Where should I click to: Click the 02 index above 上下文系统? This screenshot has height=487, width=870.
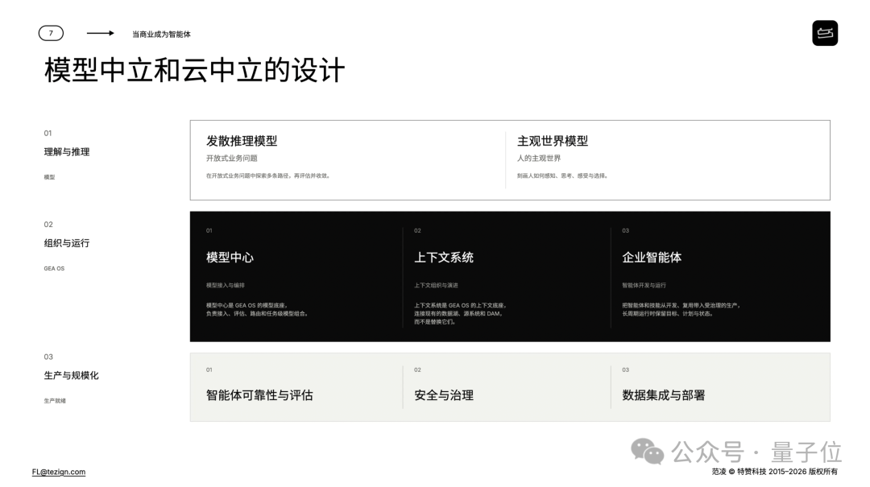click(x=417, y=231)
